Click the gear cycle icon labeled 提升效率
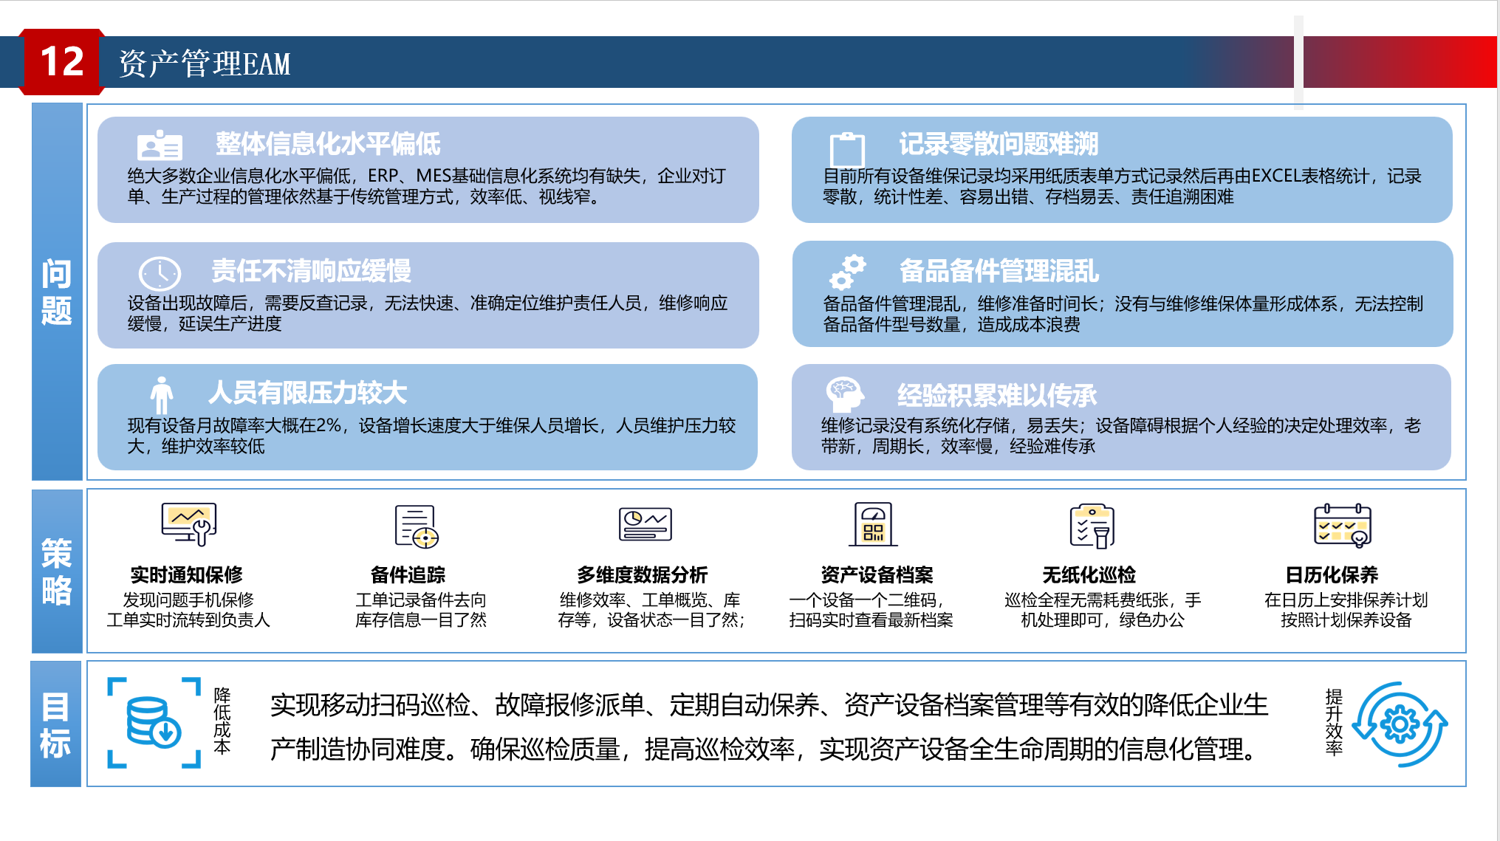The height and width of the screenshot is (841, 1500). [x=1400, y=724]
